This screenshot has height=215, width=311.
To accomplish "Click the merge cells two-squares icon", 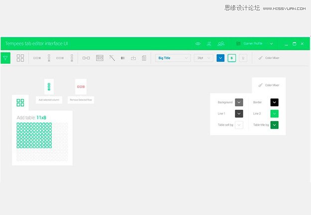I will pyautogui.click(x=86, y=58).
